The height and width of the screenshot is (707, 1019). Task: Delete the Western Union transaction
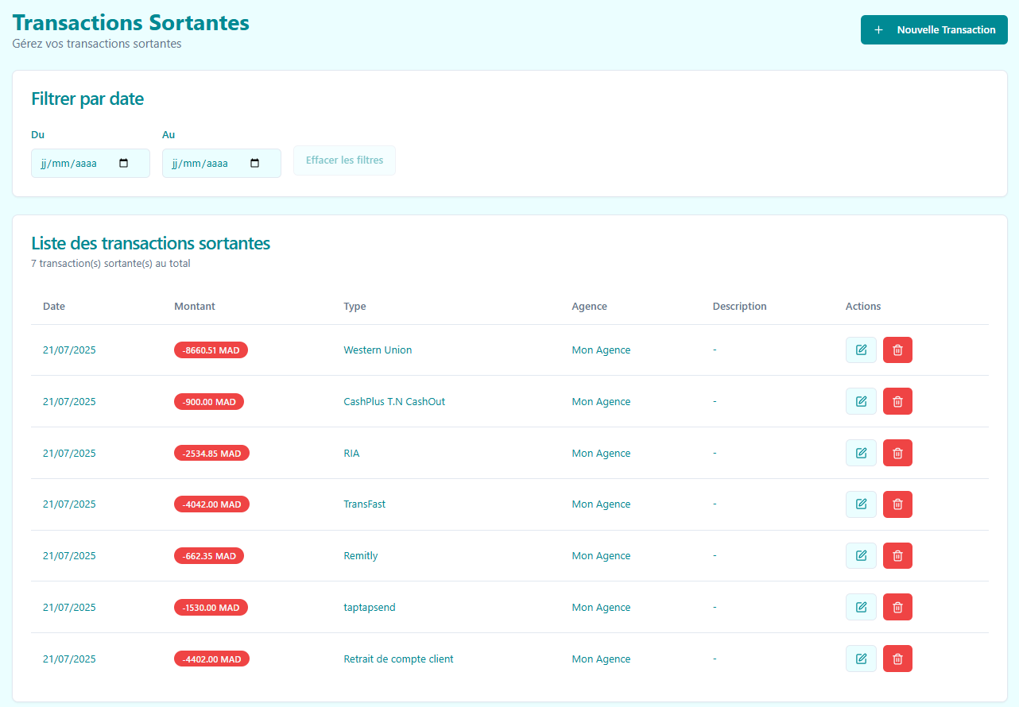pyautogui.click(x=897, y=350)
